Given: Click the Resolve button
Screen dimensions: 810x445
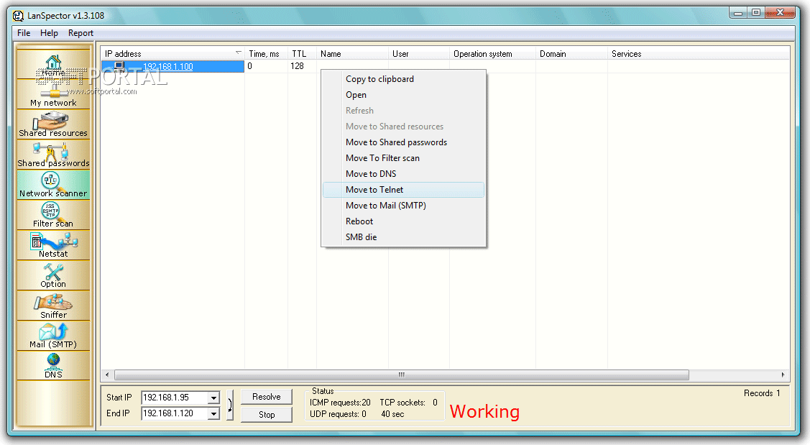Looking at the screenshot, I should coord(267,397).
